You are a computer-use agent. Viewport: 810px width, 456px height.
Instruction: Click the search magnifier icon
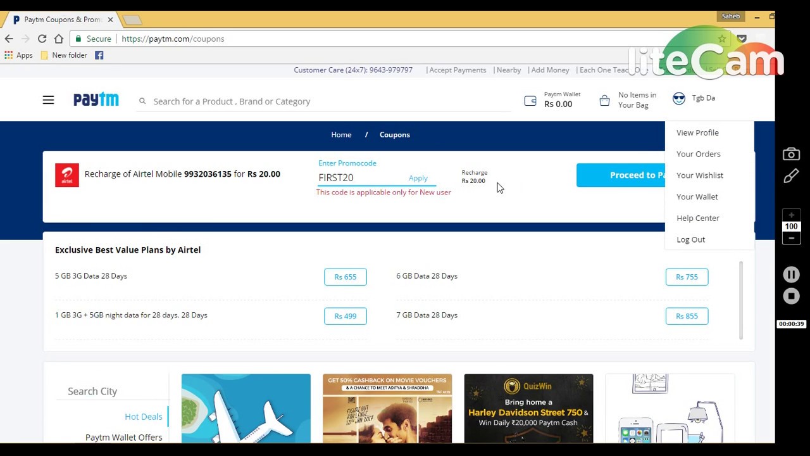point(142,101)
